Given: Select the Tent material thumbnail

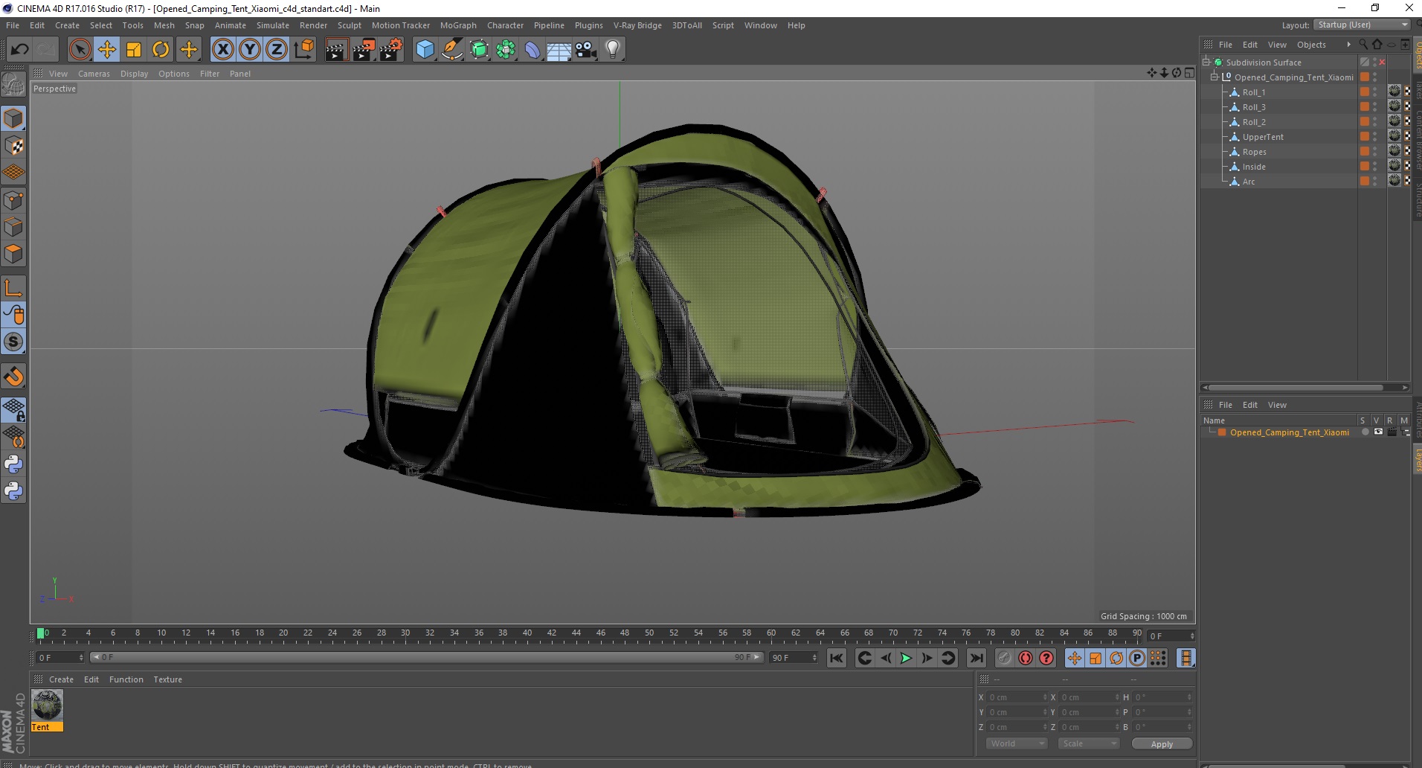Looking at the screenshot, I should coord(47,705).
